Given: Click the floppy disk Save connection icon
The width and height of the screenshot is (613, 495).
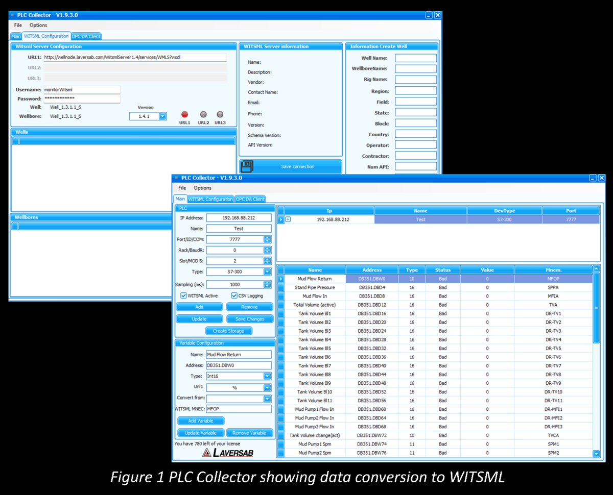Looking at the screenshot, I should [x=247, y=166].
